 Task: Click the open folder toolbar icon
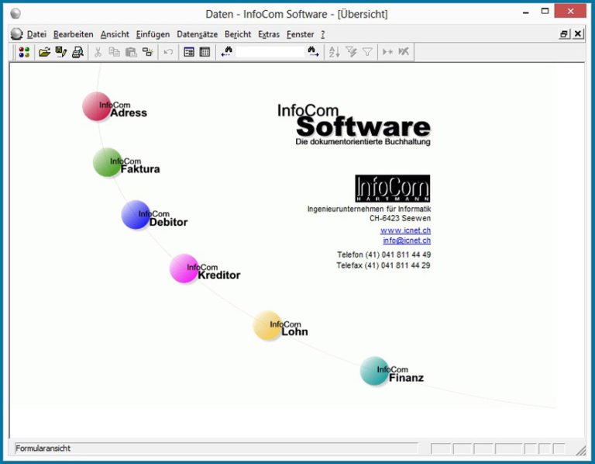tap(44, 52)
